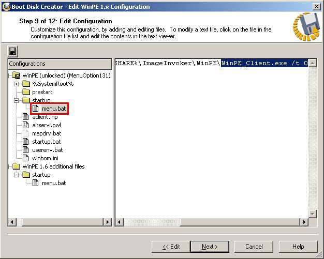Select the %SystemRoot% tree item label
Screen dimensions: 324x259
(53, 84)
